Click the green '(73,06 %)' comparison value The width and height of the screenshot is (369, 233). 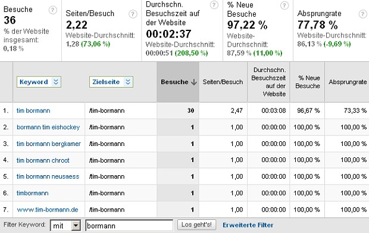[96, 44]
